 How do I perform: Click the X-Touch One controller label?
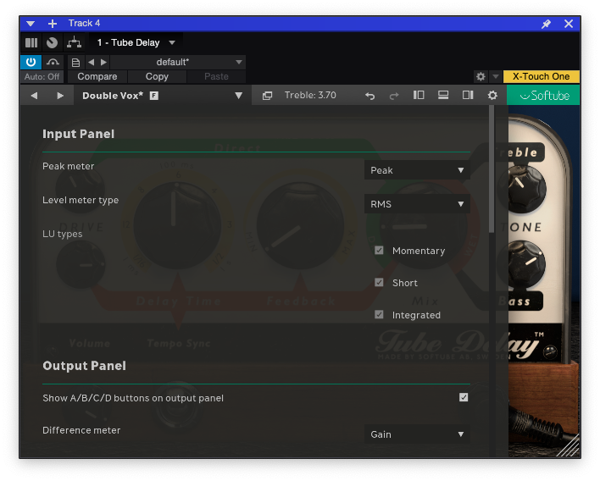click(x=541, y=76)
